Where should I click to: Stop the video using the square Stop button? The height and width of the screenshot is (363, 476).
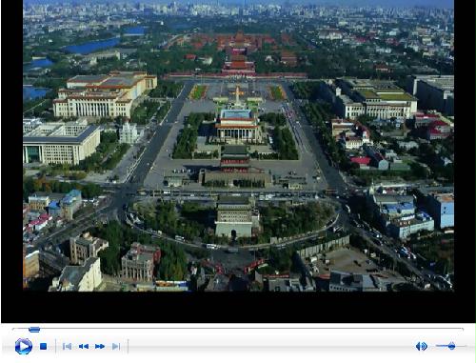pyautogui.click(x=44, y=346)
